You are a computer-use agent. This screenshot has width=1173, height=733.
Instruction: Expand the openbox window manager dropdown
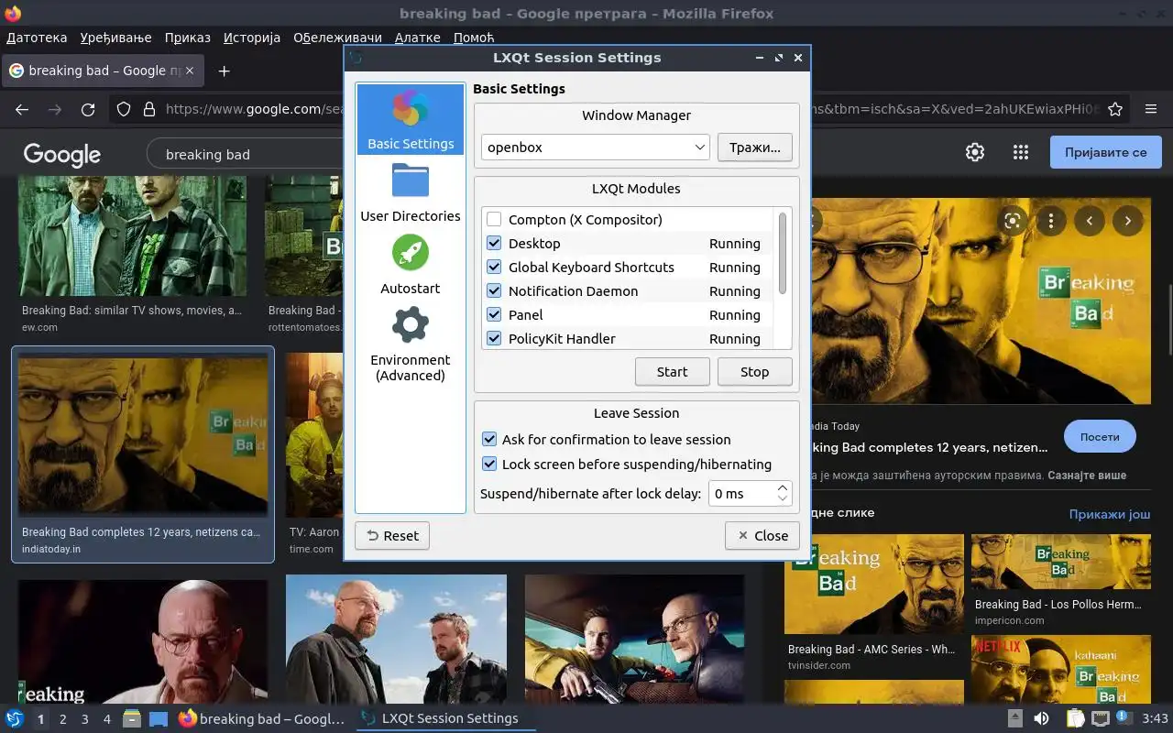[595, 147]
